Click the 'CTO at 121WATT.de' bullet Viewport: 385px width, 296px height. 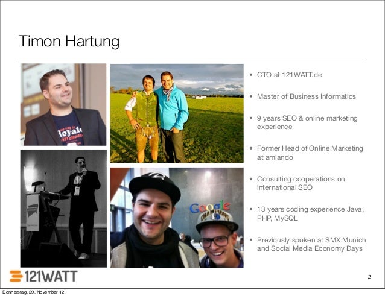[x=289, y=75]
